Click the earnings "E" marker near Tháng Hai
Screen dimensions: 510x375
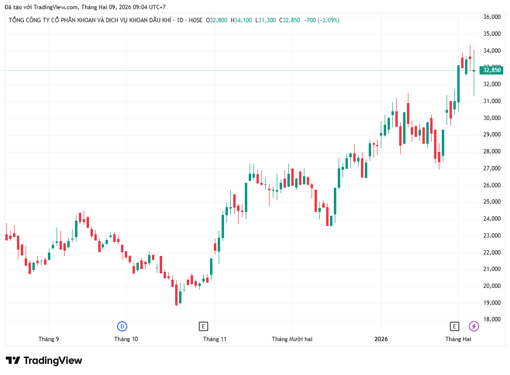454,326
